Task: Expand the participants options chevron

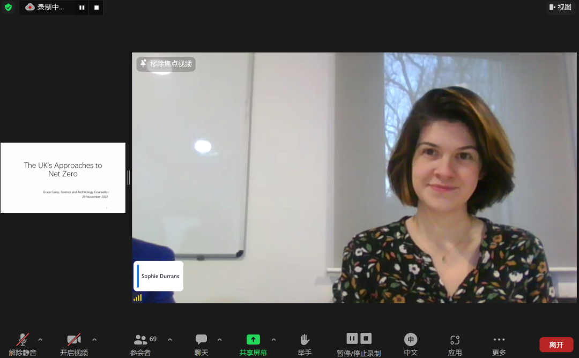Action: click(x=170, y=340)
